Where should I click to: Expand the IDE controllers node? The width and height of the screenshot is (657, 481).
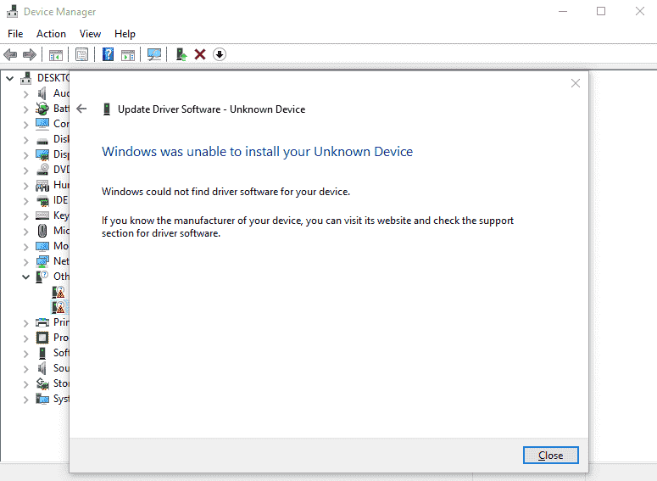coord(26,201)
